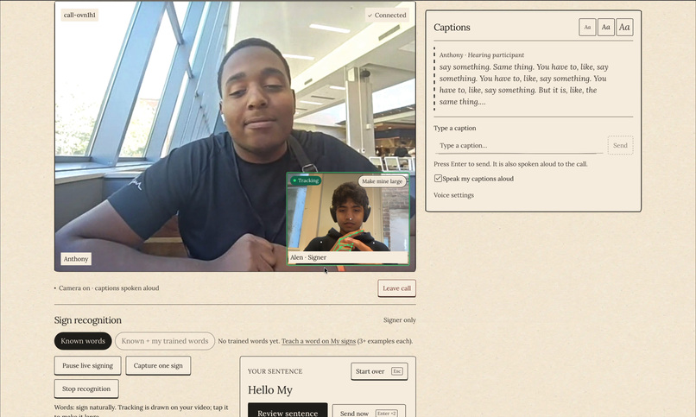
Task: Stop recognition
Action: click(86, 389)
